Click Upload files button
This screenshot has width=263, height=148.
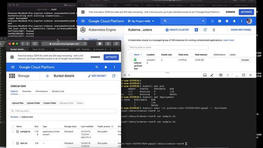click(18, 103)
